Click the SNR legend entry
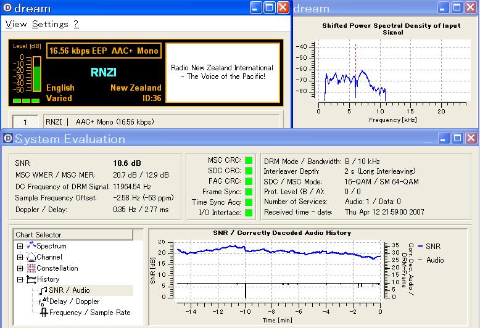The image size is (480, 328). (429, 246)
